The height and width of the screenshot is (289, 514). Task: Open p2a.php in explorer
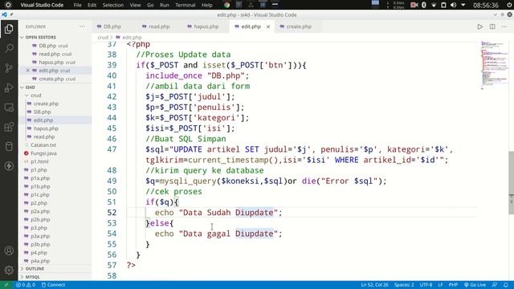pyautogui.click(x=40, y=211)
